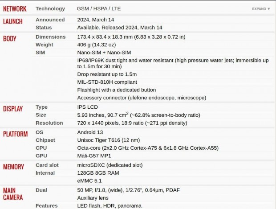This screenshot has width=276, height=209.
Task: Open the display Size label link
Action: (41, 115)
